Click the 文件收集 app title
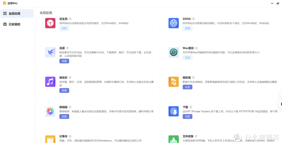The width and height of the screenshot is (282, 145). (x=188, y=136)
